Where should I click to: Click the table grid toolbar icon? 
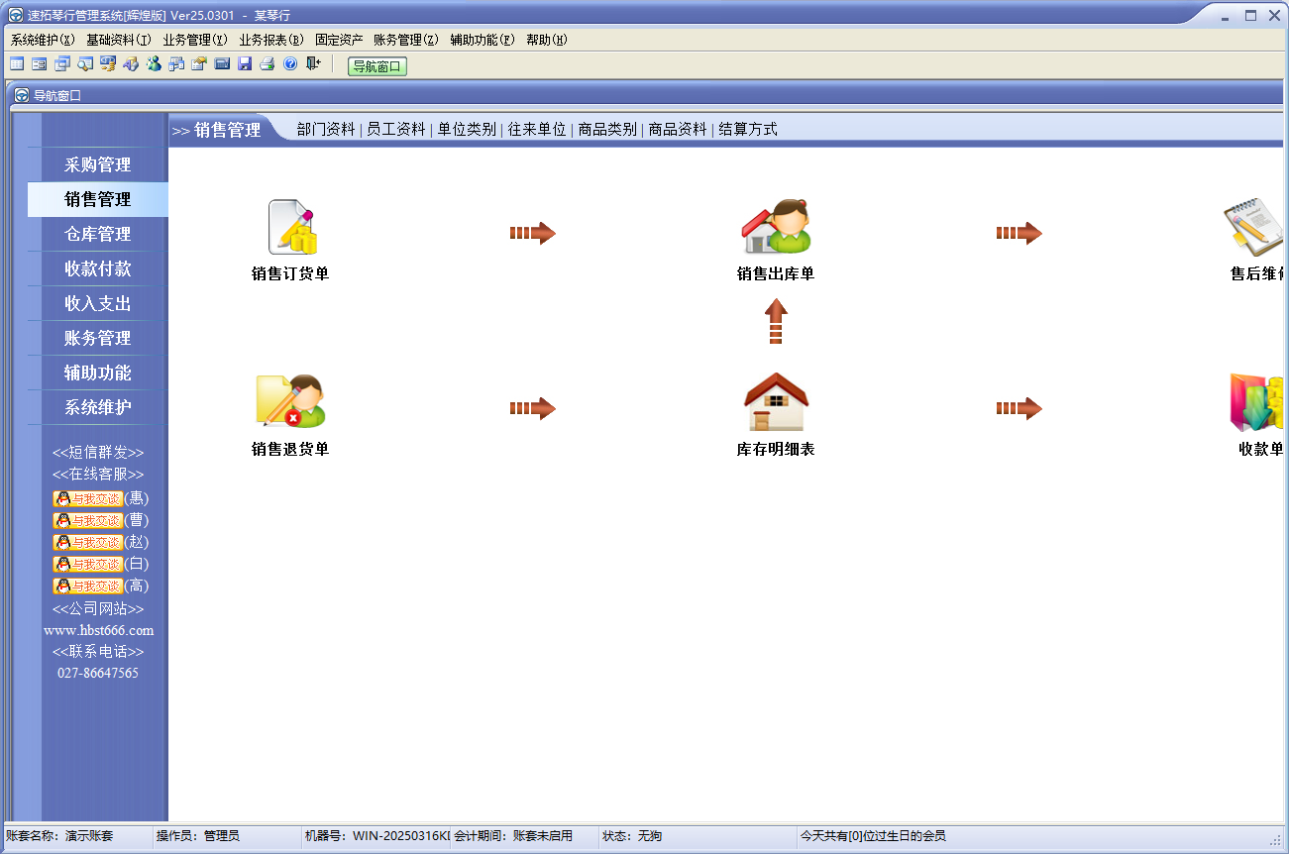point(16,64)
